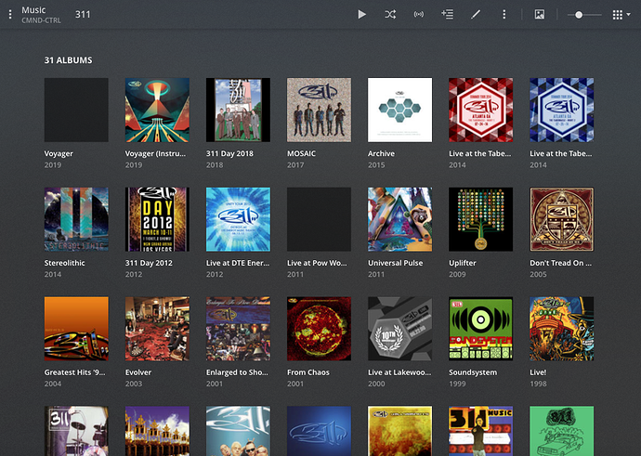Open the 311 Day 2018 album cover
Image resolution: width=641 pixels, height=456 pixels.
tap(239, 110)
